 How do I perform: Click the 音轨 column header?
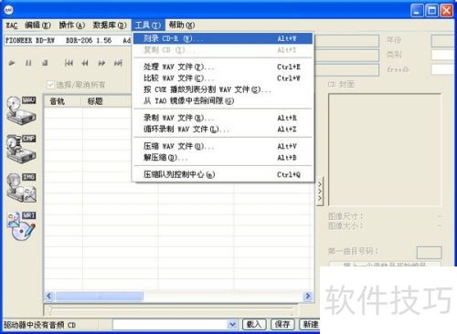pos(63,101)
